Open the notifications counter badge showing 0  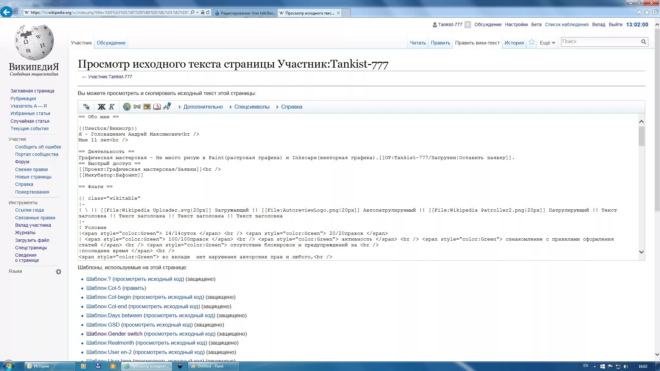(468, 24)
